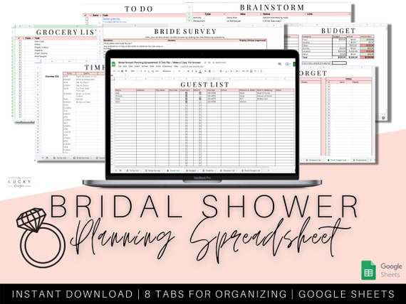406x304 pixels.
Task: Open the text wrapping dropdown
Action: click(231, 71)
